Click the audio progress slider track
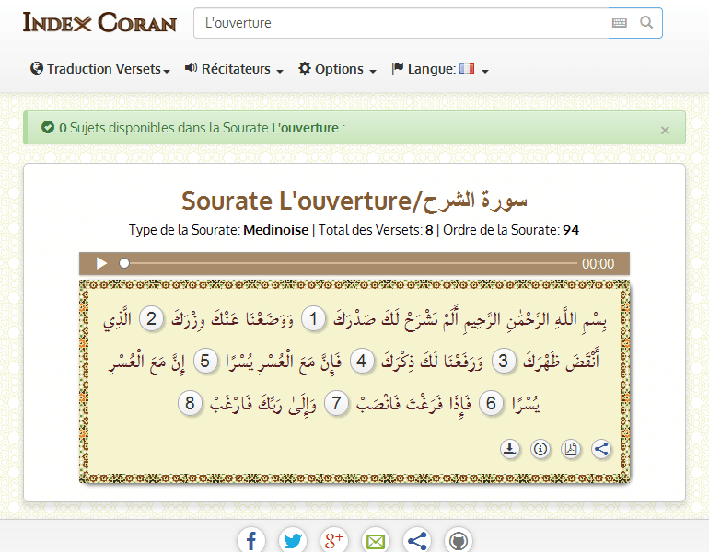709x552 pixels. click(x=350, y=263)
